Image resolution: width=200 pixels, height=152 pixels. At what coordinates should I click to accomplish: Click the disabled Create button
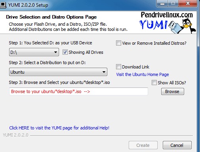(143, 145)
